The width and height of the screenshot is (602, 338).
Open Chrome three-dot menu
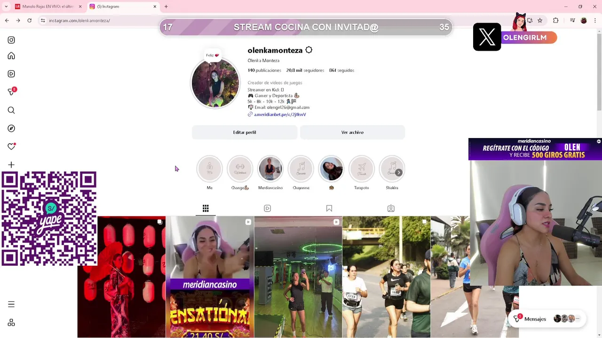(x=595, y=21)
